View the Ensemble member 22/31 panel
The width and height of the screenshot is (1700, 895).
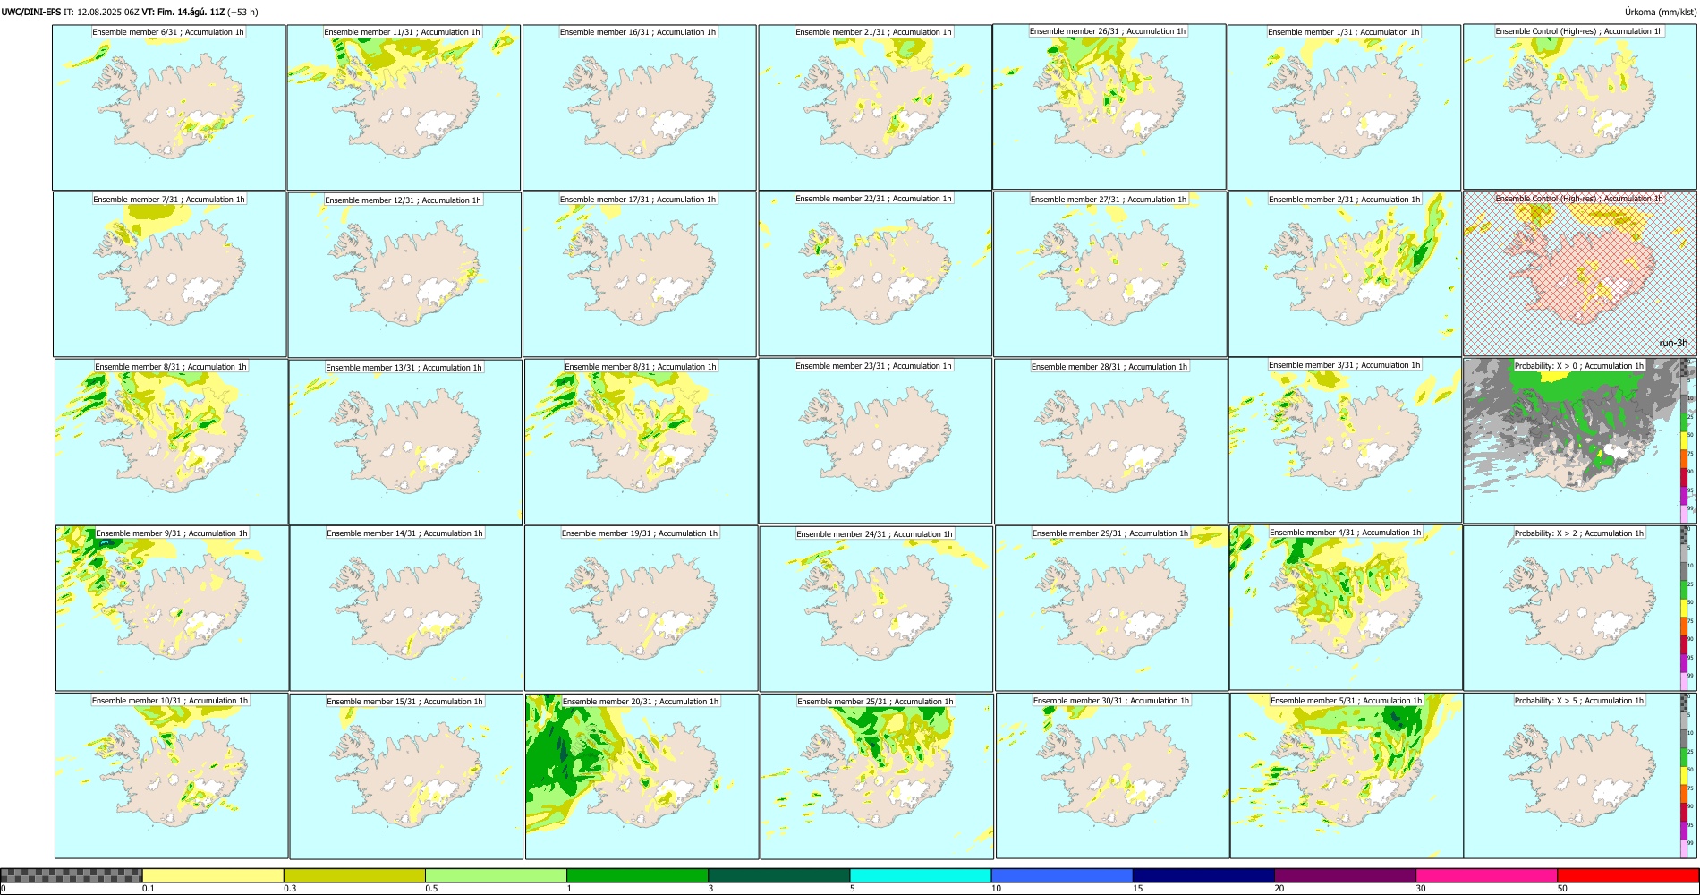(x=875, y=274)
